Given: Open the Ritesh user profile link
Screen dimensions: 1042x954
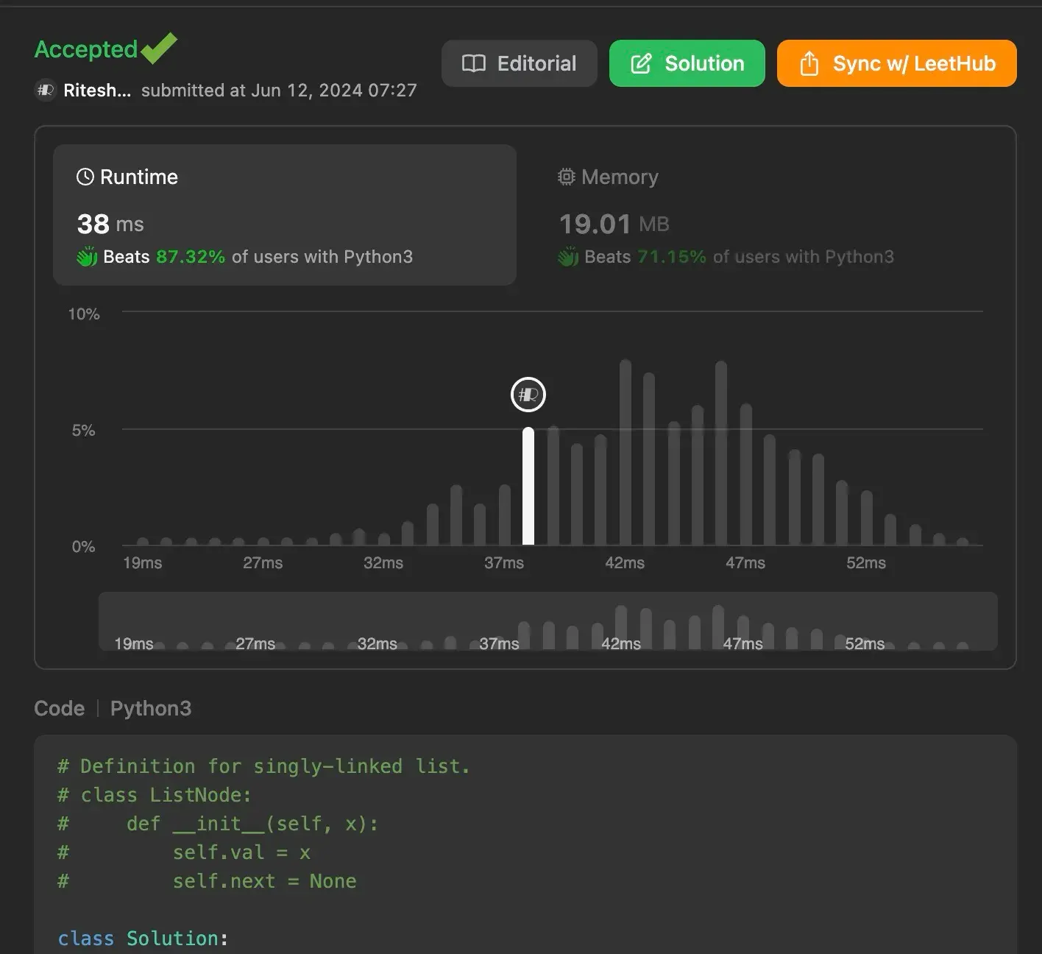Looking at the screenshot, I should (96, 91).
